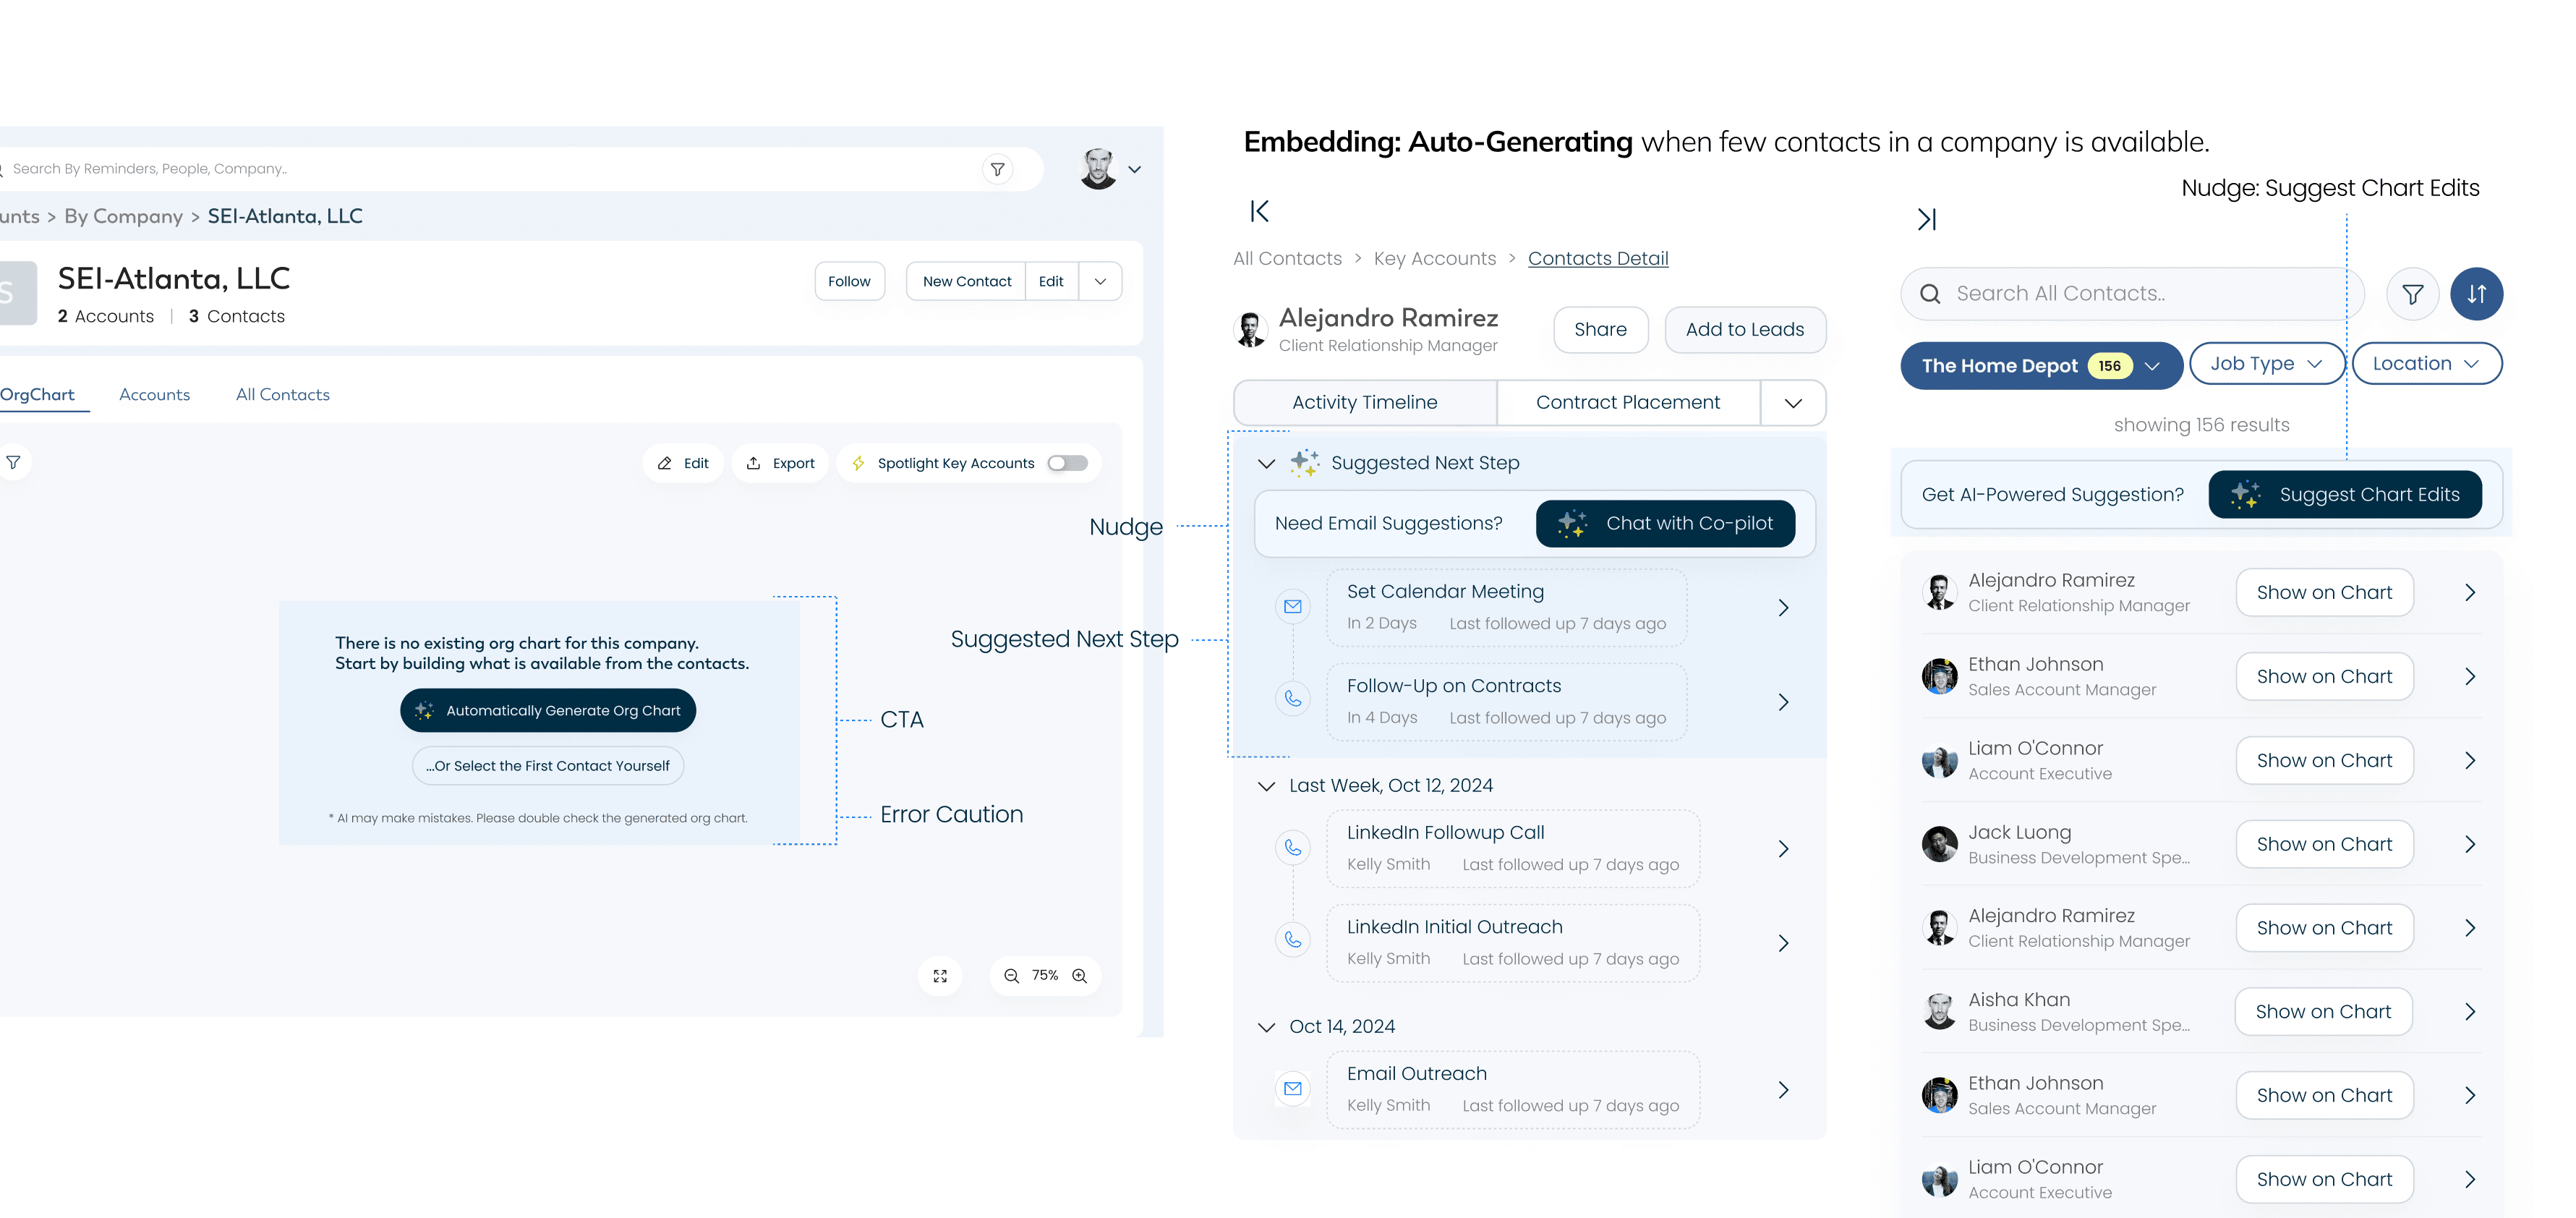Click the filter icon beside Search All Contacts
The image size is (2576, 1218).
2412,294
